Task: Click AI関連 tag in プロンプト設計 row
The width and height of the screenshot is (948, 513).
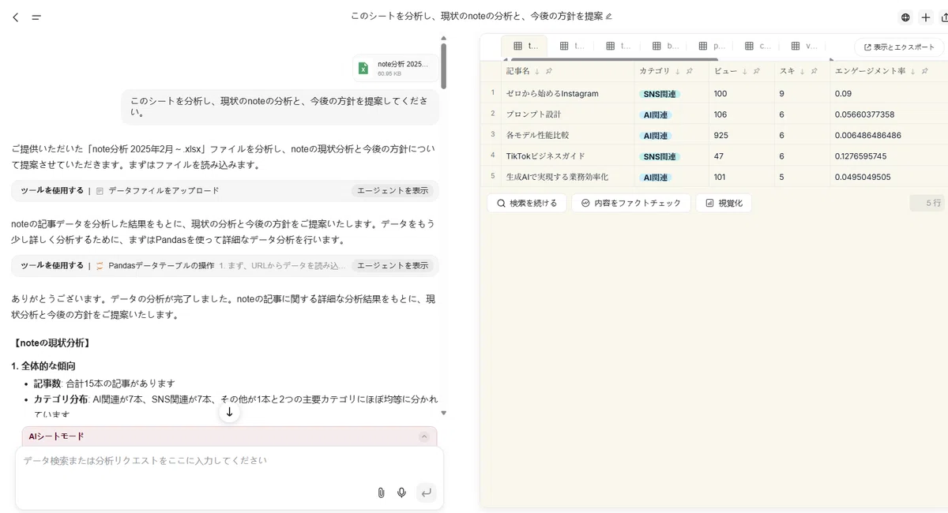Action: click(x=656, y=114)
